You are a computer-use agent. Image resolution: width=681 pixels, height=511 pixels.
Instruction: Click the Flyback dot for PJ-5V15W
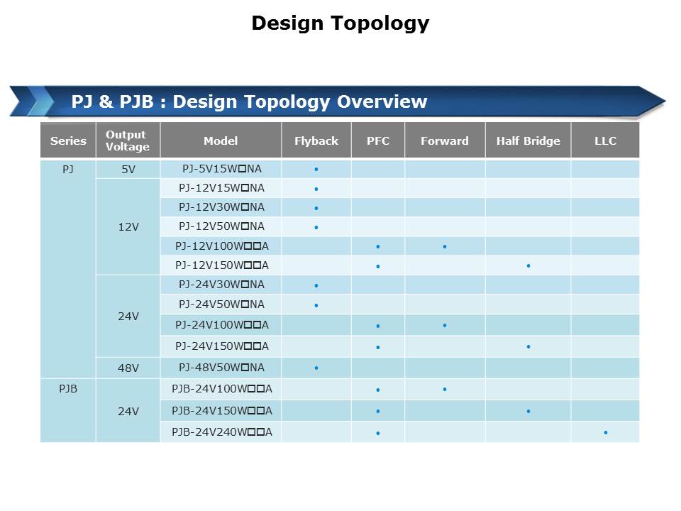316,169
